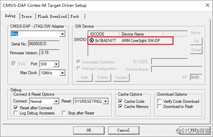Viewport: 213px width, 137px height.
Task: Uncheck Cache Code option
Action: [120, 101]
